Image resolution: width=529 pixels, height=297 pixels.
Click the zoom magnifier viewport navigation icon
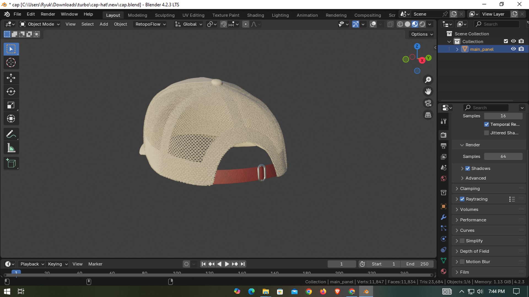coord(428,80)
